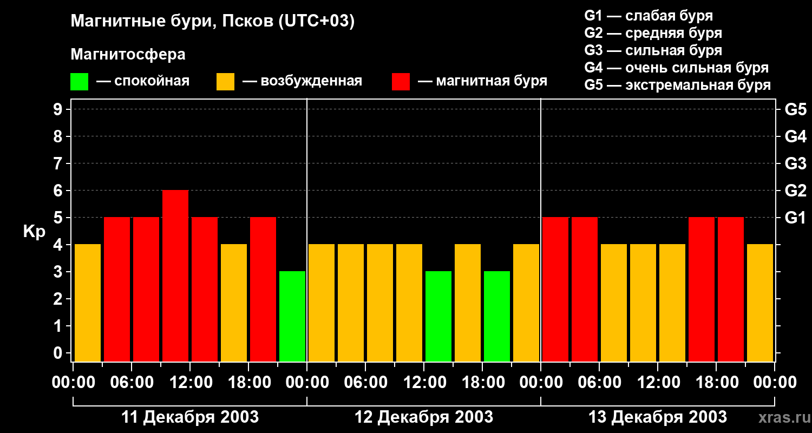Image resolution: width=812 pixels, height=433 pixels.
Task: Select the red 15:00–18:00 bar on 13 December
Action: point(702,290)
